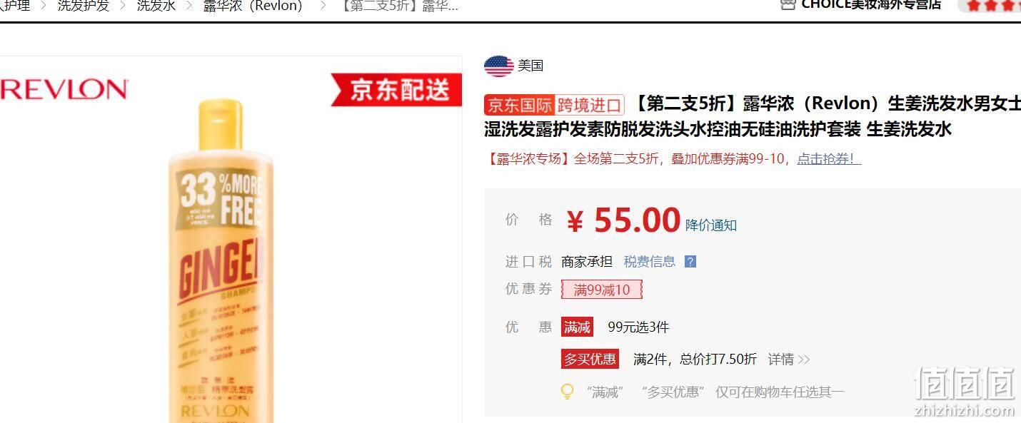Open CHOICE美妆海外专营店 store link

click(871, 4)
